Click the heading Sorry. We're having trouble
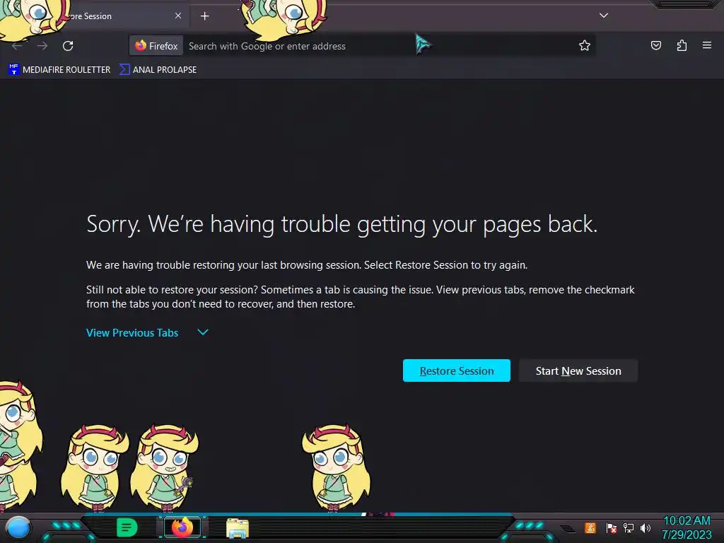This screenshot has height=543, width=724. pyautogui.click(x=341, y=224)
